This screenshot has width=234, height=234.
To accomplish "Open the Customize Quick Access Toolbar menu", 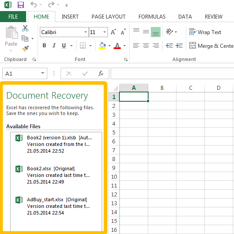I will click(66, 5).
